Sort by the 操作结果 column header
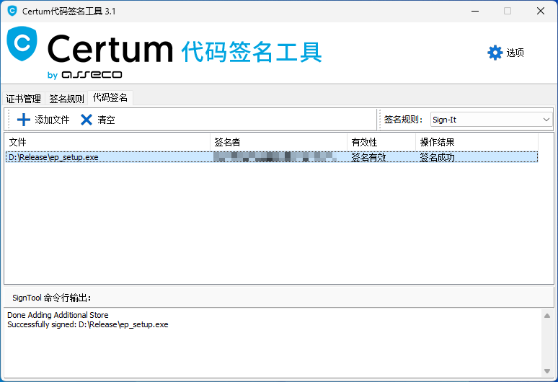This screenshot has width=558, height=382. pyautogui.click(x=477, y=142)
